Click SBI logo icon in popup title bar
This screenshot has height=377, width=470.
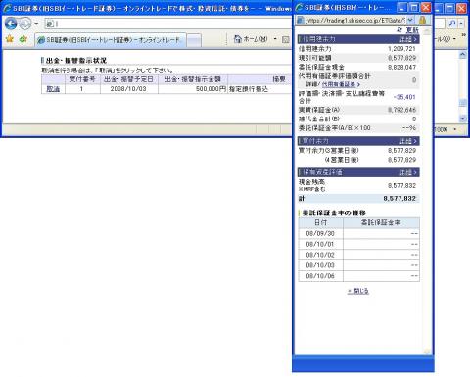pos(299,8)
